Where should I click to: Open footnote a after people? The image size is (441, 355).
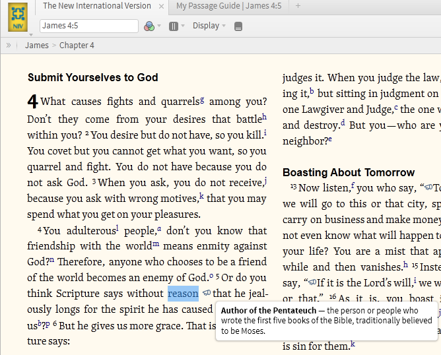point(159,228)
